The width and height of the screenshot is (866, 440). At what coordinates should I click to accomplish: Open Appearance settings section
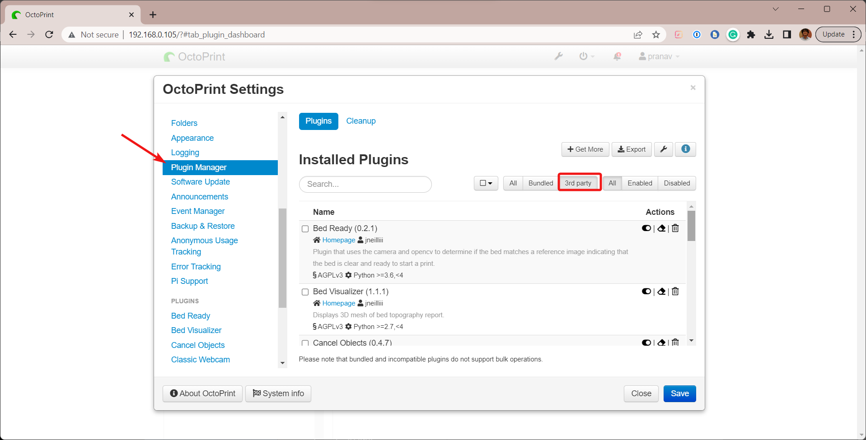[x=192, y=138]
